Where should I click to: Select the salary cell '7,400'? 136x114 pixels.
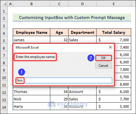[x=123, y=47]
